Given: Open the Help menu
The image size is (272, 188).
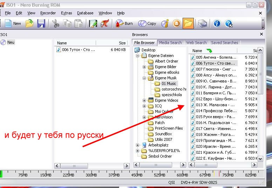Looking at the screenshot, I should tap(121, 13).
